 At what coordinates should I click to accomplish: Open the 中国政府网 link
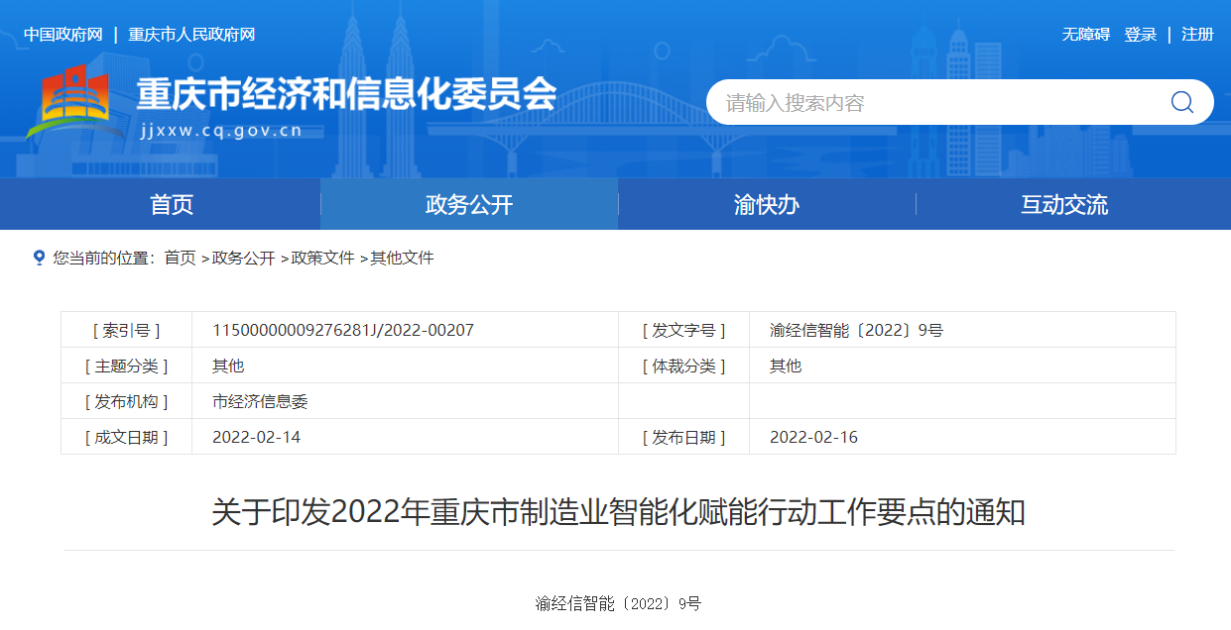point(63,35)
